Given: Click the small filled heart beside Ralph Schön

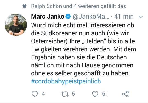Looking at the screenshot, I should pyautogui.click(x=24, y=6).
